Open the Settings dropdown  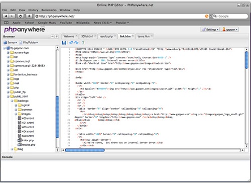[x=210, y=30]
